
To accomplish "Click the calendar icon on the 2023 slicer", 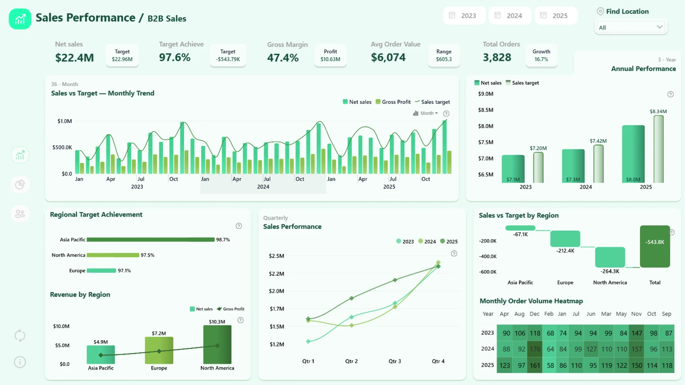I will (x=452, y=15).
